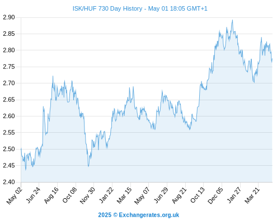This screenshot has height=224, width=277.
Task: Click the Jun 24 date label
Action: point(32,195)
